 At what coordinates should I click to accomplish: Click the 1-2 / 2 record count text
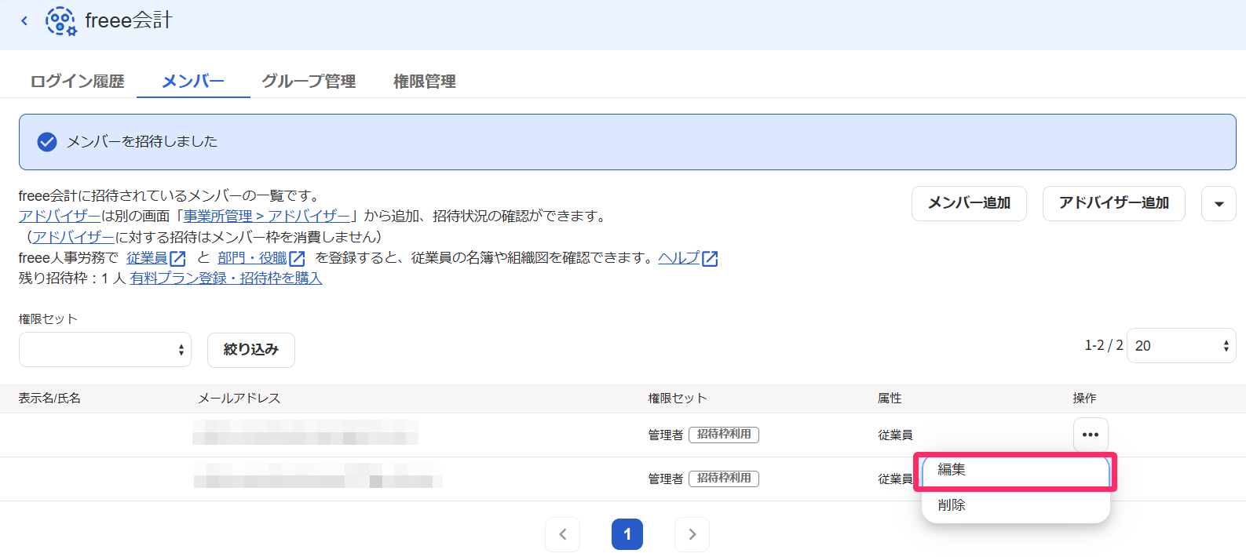(1103, 345)
